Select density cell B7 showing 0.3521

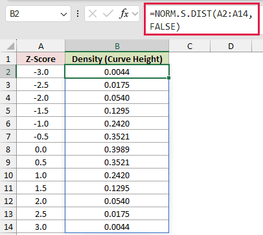click(x=117, y=136)
